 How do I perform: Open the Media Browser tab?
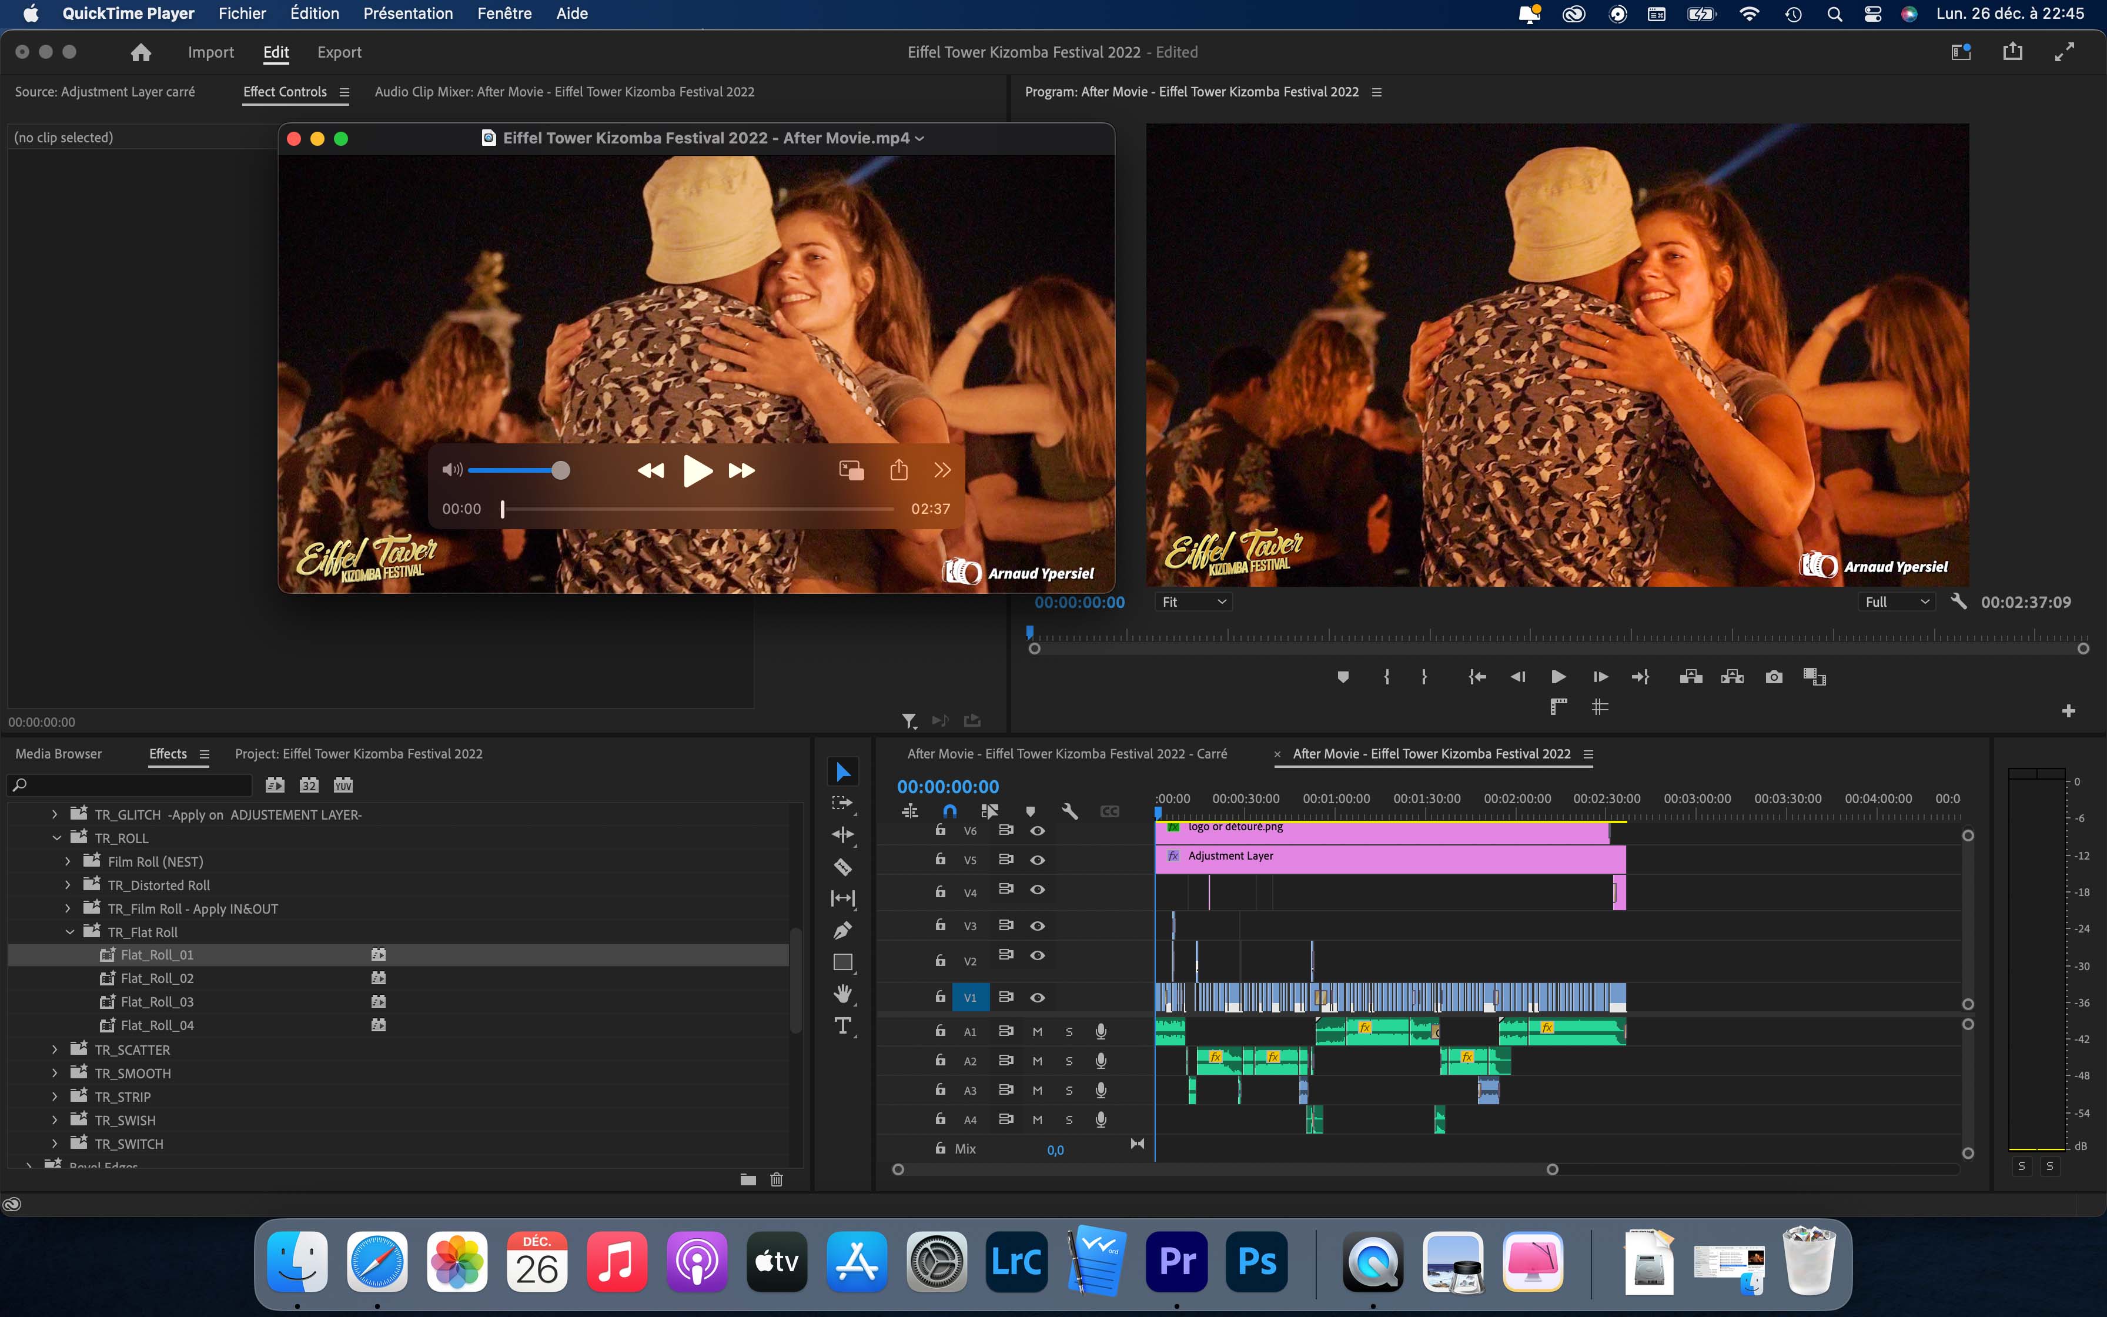coord(58,753)
